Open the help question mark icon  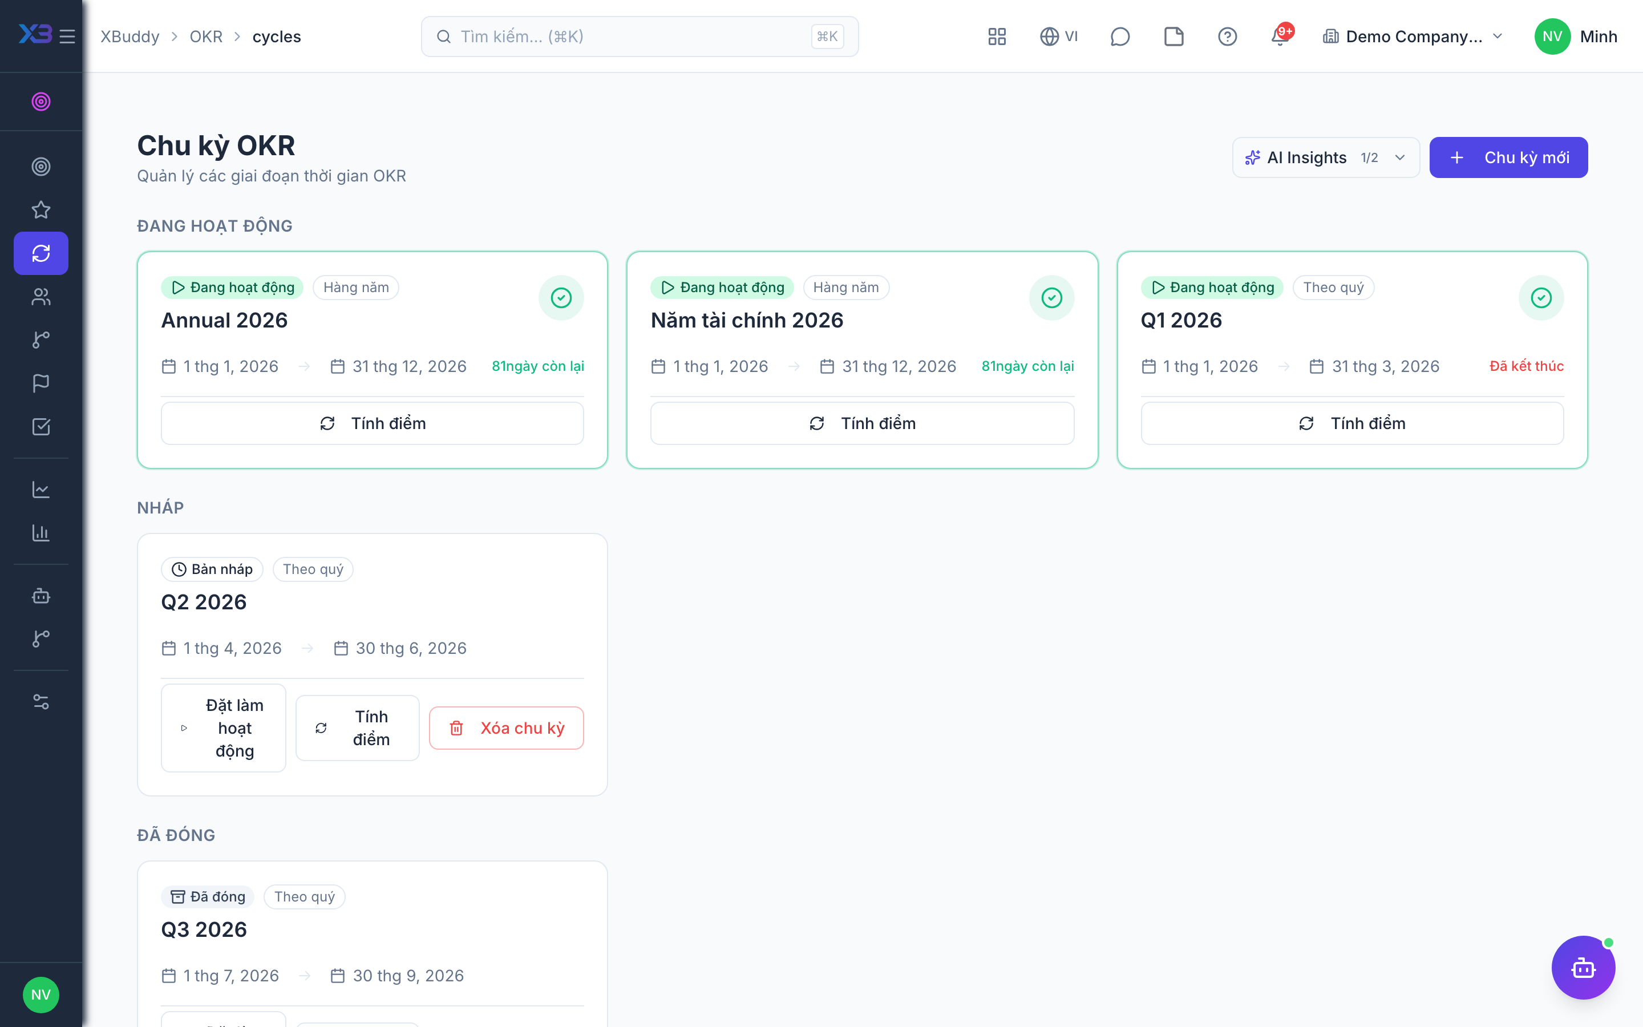click(1227, 36)
